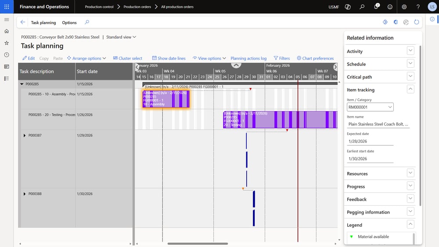
Task: Click the back arrow on the action pane
Action: 23,22
